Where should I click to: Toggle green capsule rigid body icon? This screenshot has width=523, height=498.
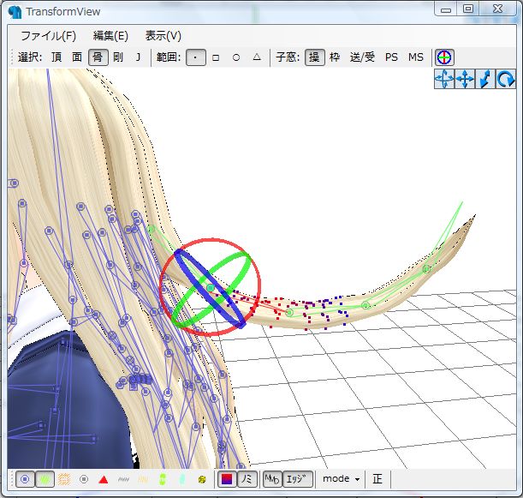pos(163,479)
